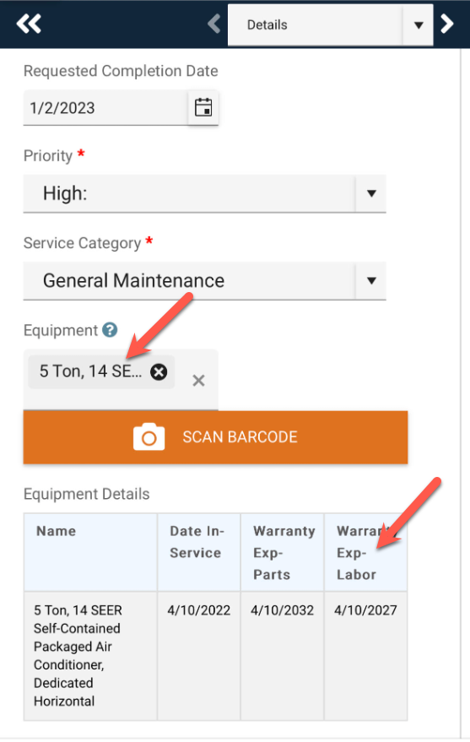Click the High: priority value field
Viewport: 470px width, 742px height.
click(x=190, y=193)
